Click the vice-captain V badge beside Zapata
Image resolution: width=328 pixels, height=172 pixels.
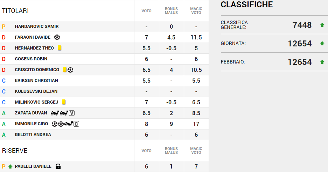[x=72, y=113]
